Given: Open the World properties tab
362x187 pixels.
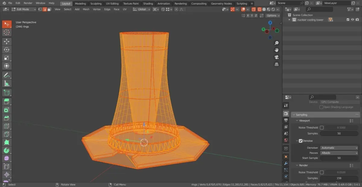Looking at the screenshot, I should [x=286, y=140].
